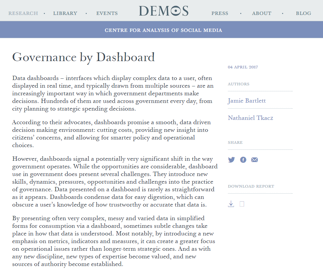Open Nathaniel Tkacz author link

(250, 118)
